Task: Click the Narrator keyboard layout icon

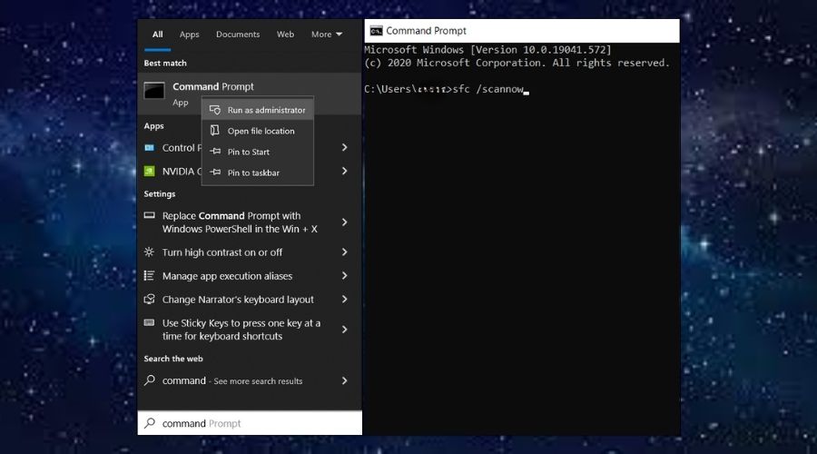Action: (x=150, y=300)
